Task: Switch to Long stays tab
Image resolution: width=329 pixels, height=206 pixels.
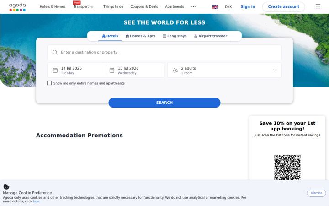Action: tap(175, 36)
